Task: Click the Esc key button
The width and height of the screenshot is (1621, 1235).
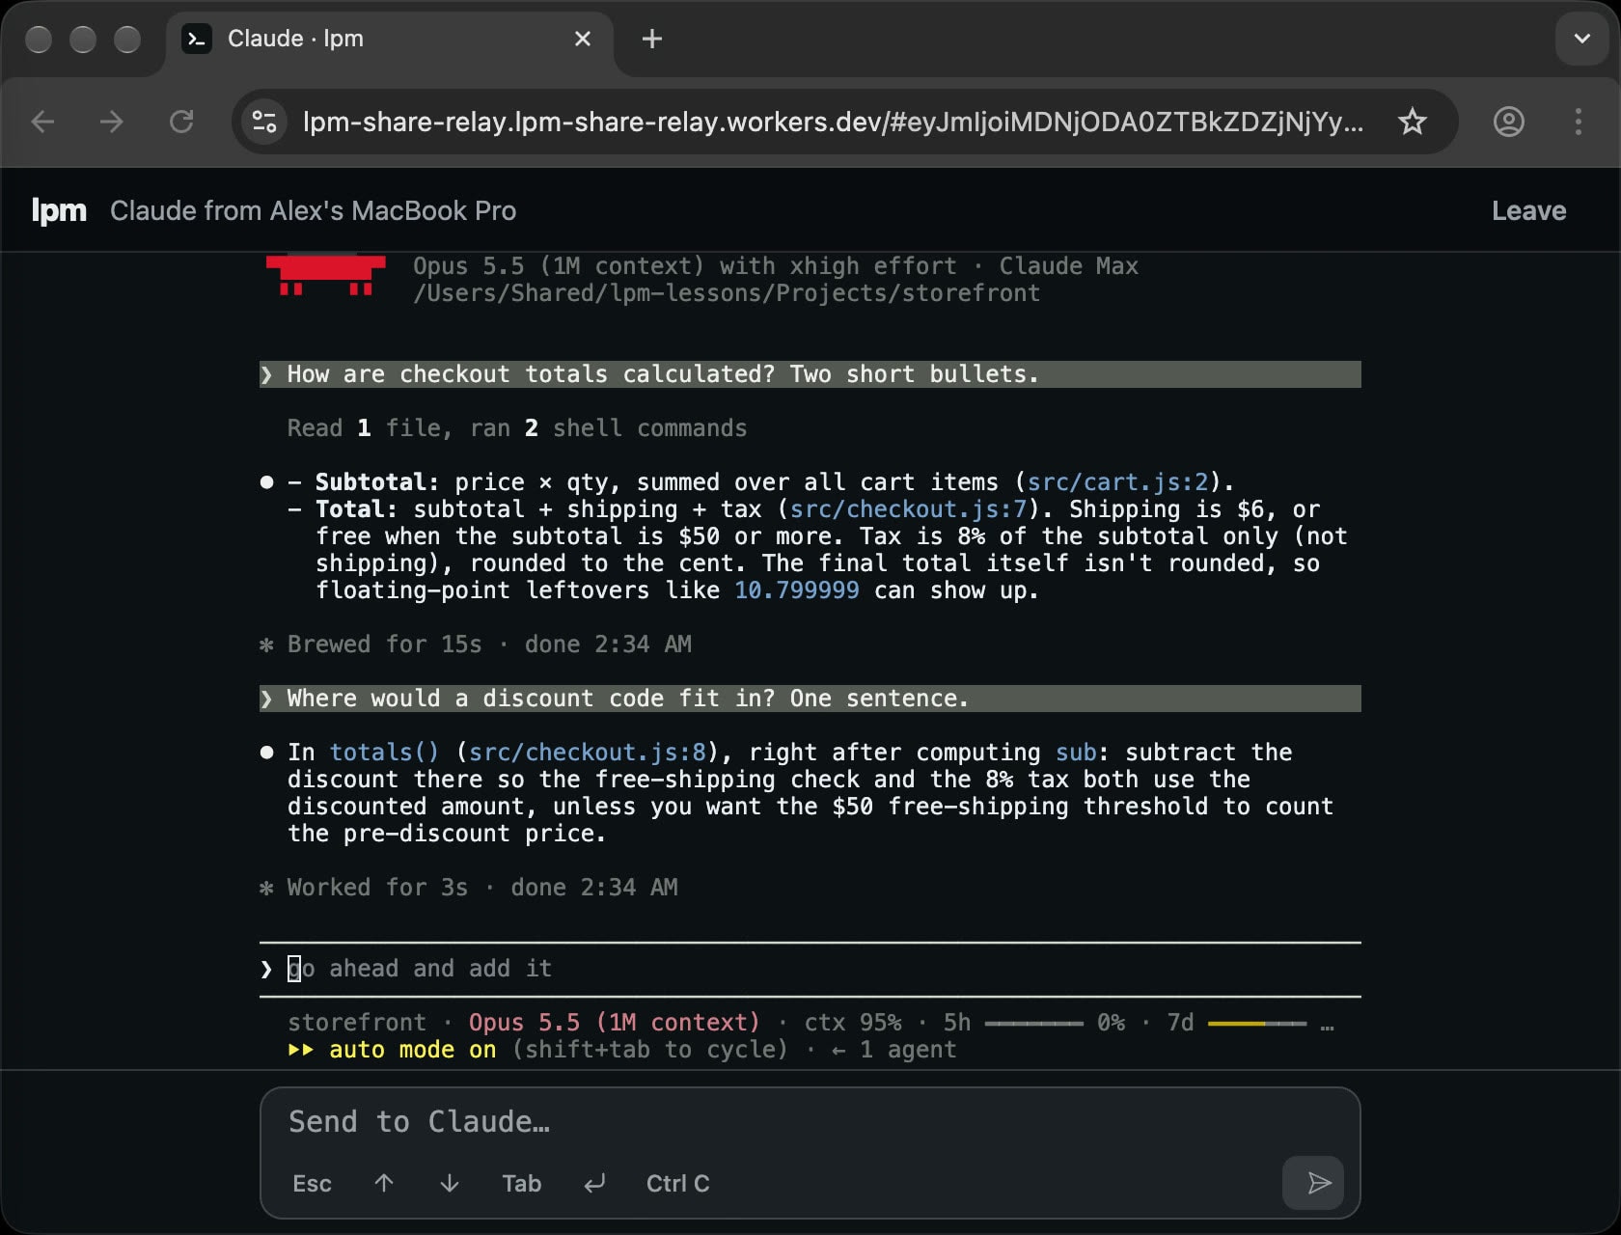Action: coord(312,1183)
